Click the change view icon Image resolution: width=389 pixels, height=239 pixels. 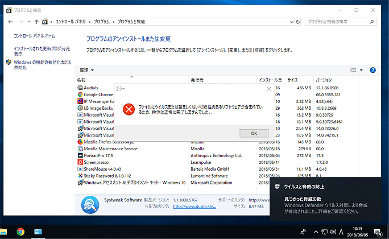click(353, 70)
